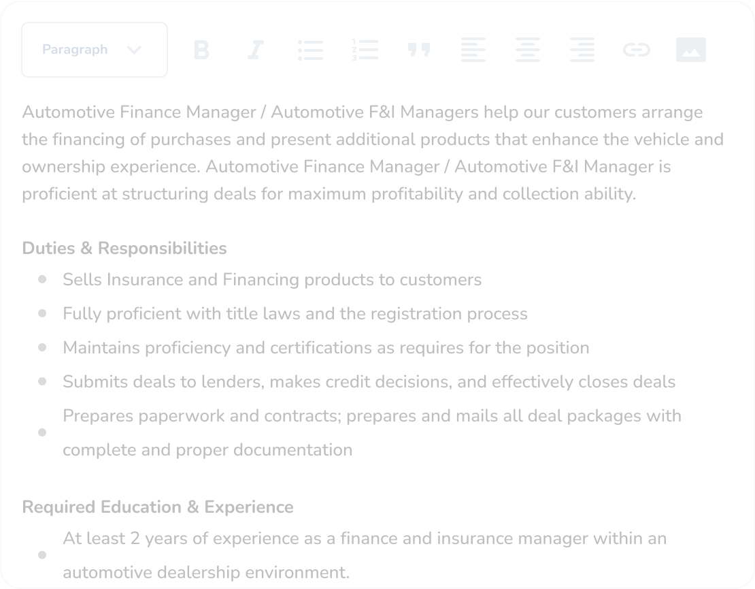This screenshot has width=755, height=589.
Task: Open the Paragraph style dropdown
Action: [x=95, y=50]
